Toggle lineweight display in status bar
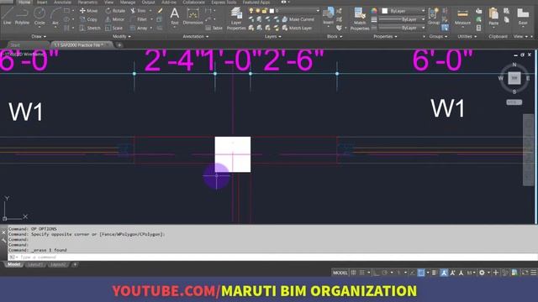Viewport: 538px width, 302px height. tap(434, 273)
